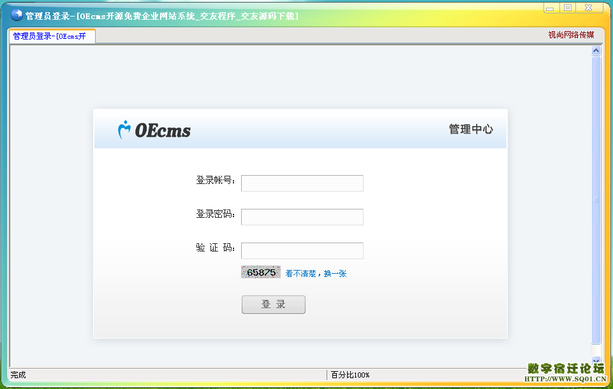
Task: Submit with the 登录 button
Action: coord(274,304)
